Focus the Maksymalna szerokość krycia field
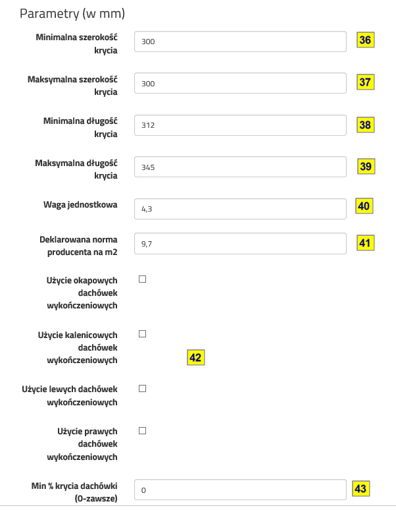Viewport: 396px width, 514px height. pyautogui.click(x=239, y=83)
